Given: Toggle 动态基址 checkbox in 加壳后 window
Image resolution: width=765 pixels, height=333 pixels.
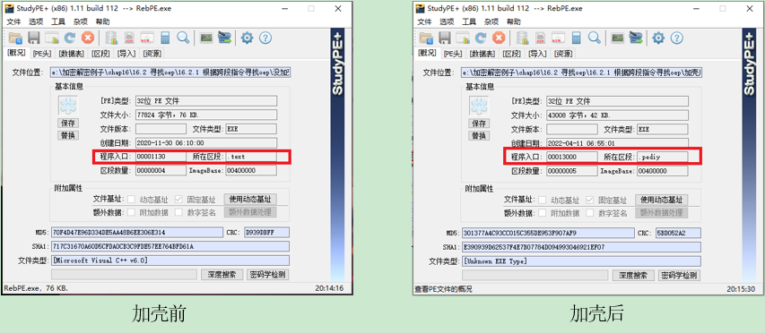Looking at the screenshot, I should pyautogui.click(x=543, y=201).
